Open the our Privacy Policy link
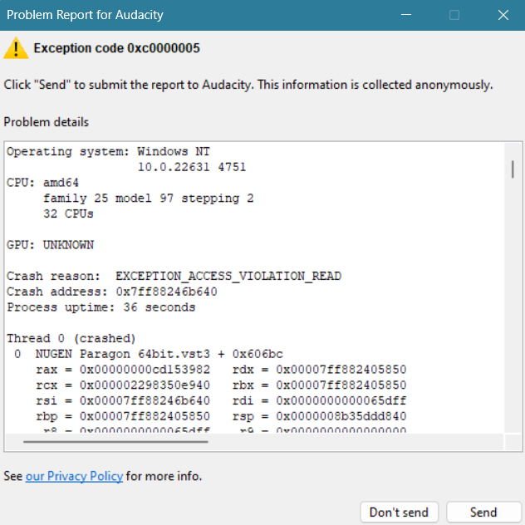The height and width of the screenshot is (525, 525). (74, 476)
